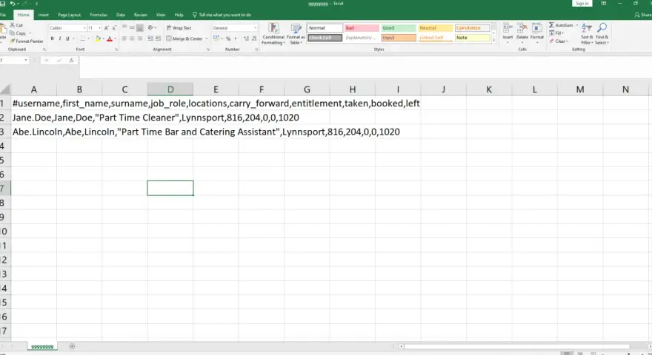Toggle Wrap Text
The image size is (652, 355).
click(x=179, y=28)
